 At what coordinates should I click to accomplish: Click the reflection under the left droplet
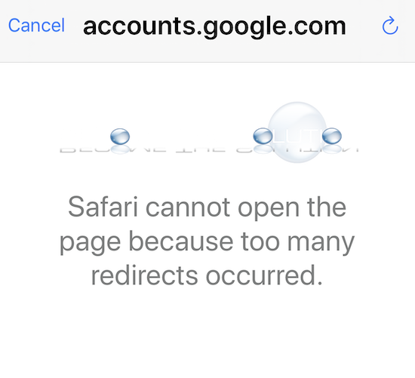120,149
